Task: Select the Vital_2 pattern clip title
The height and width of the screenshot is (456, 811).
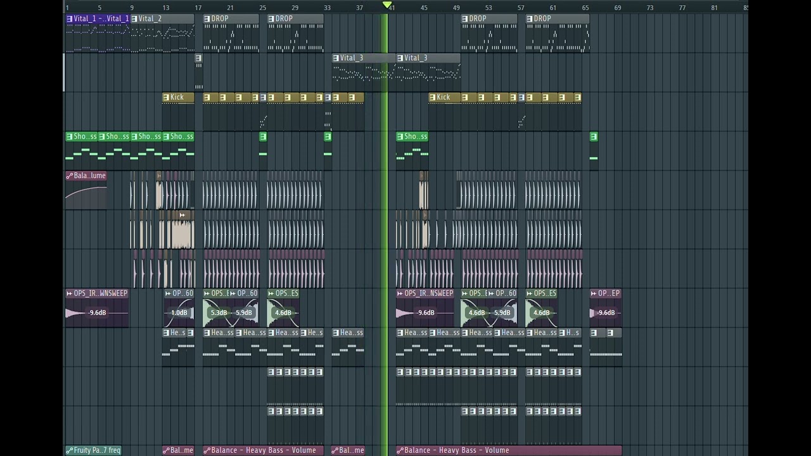Action: (150, 18)
